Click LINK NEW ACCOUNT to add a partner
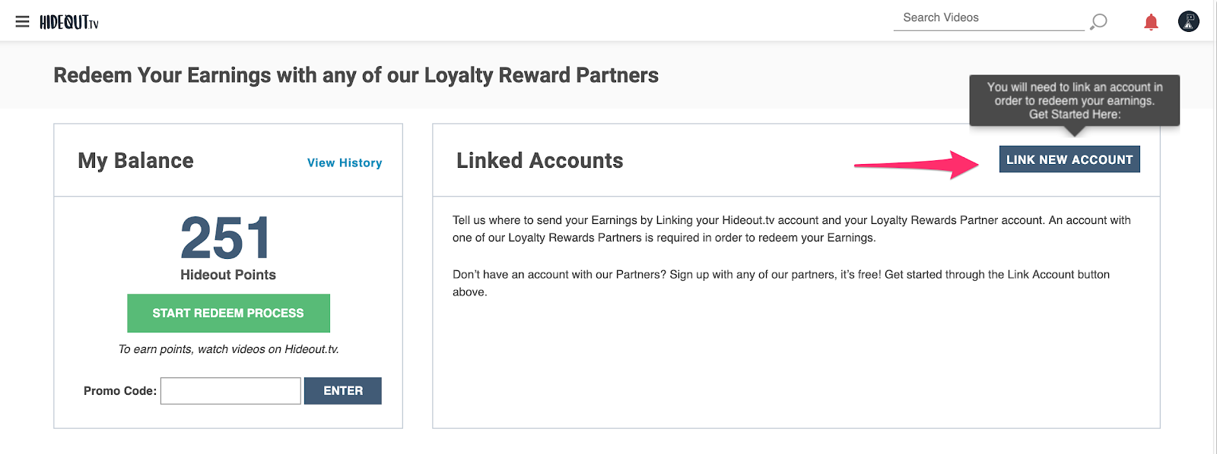The height and width of the screenshot is (454, 1217). pos(1069,159)
